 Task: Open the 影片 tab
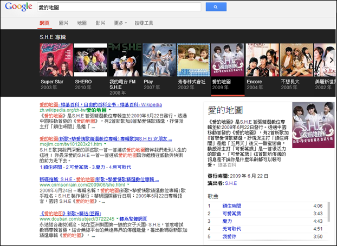[x=100, y=23]
